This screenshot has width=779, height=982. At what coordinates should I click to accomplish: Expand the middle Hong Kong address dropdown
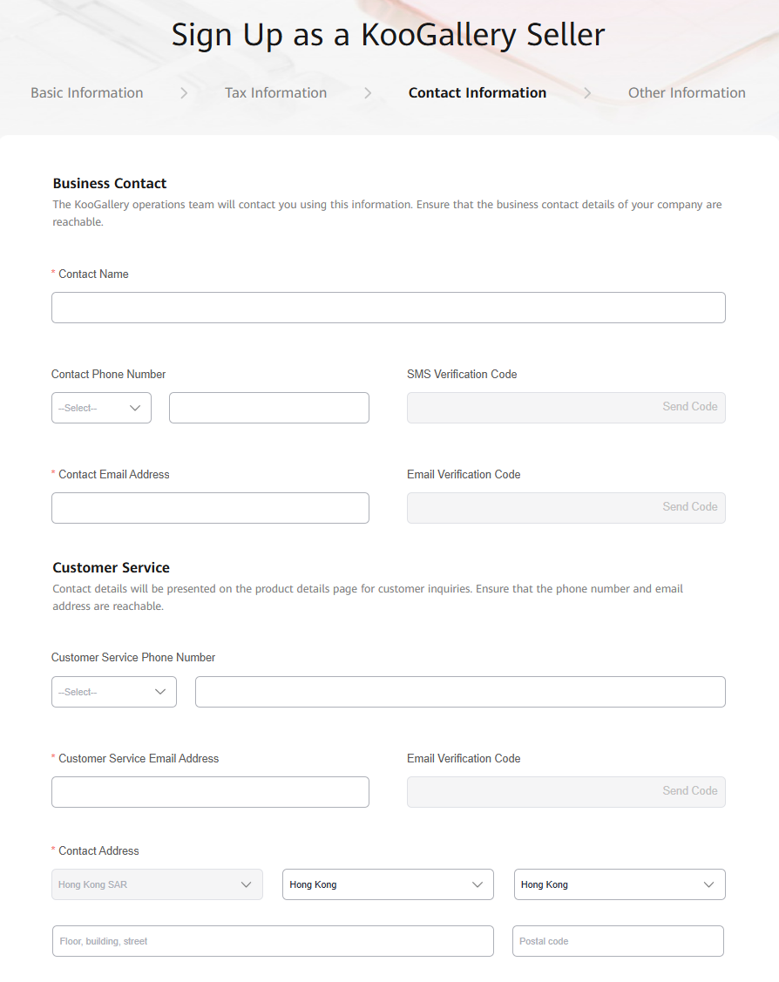(388, 884)
